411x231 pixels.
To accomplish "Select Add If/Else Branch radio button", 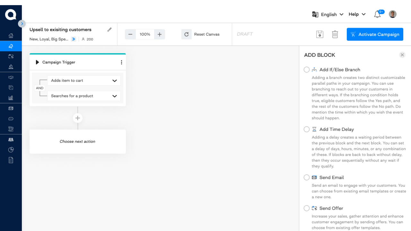I will (x=307, y=70).
